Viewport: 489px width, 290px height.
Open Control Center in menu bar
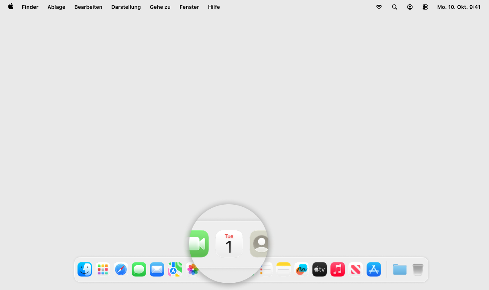[x=425, y=7]
